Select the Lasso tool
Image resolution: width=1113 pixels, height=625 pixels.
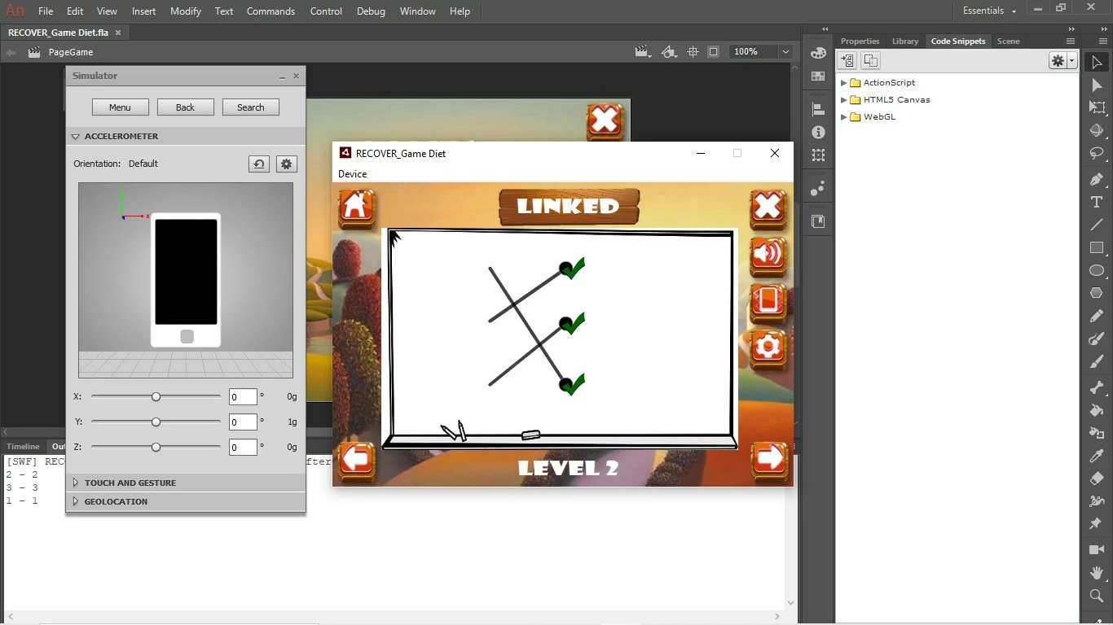1097,153
